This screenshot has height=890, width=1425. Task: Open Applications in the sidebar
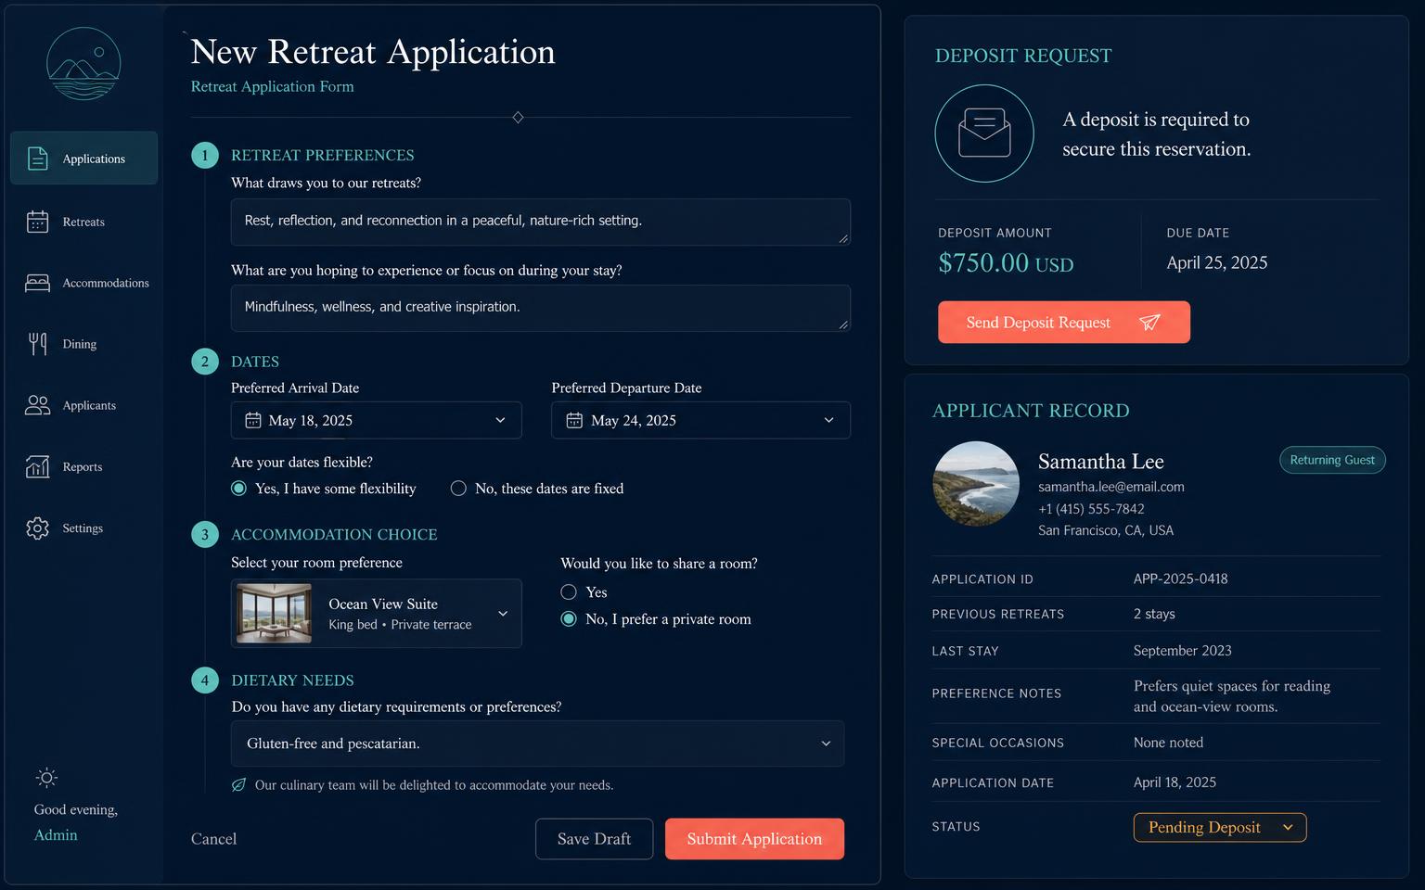[x=83, y=159]
